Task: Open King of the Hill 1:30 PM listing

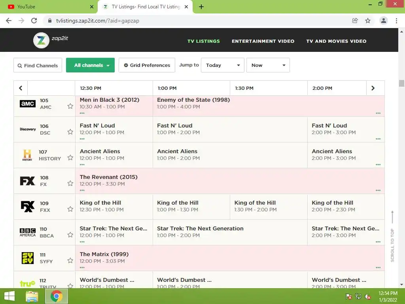Action: point(269,207)
